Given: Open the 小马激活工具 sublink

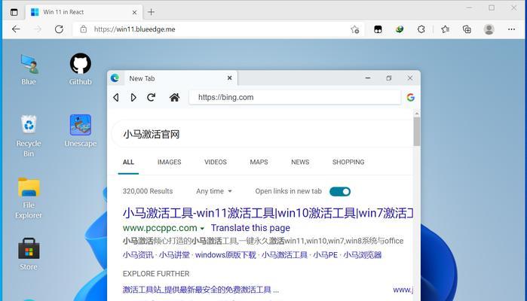Looking at the screenshot, I should click(x=284, y=255).
